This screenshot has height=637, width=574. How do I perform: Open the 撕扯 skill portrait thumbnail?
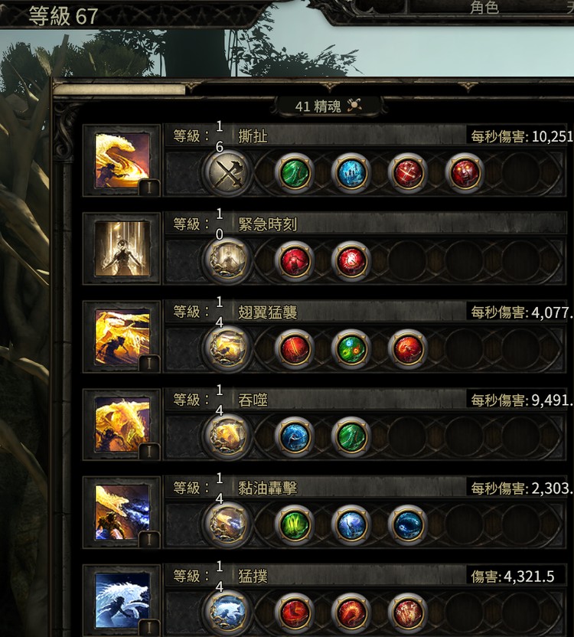point(122,161)
